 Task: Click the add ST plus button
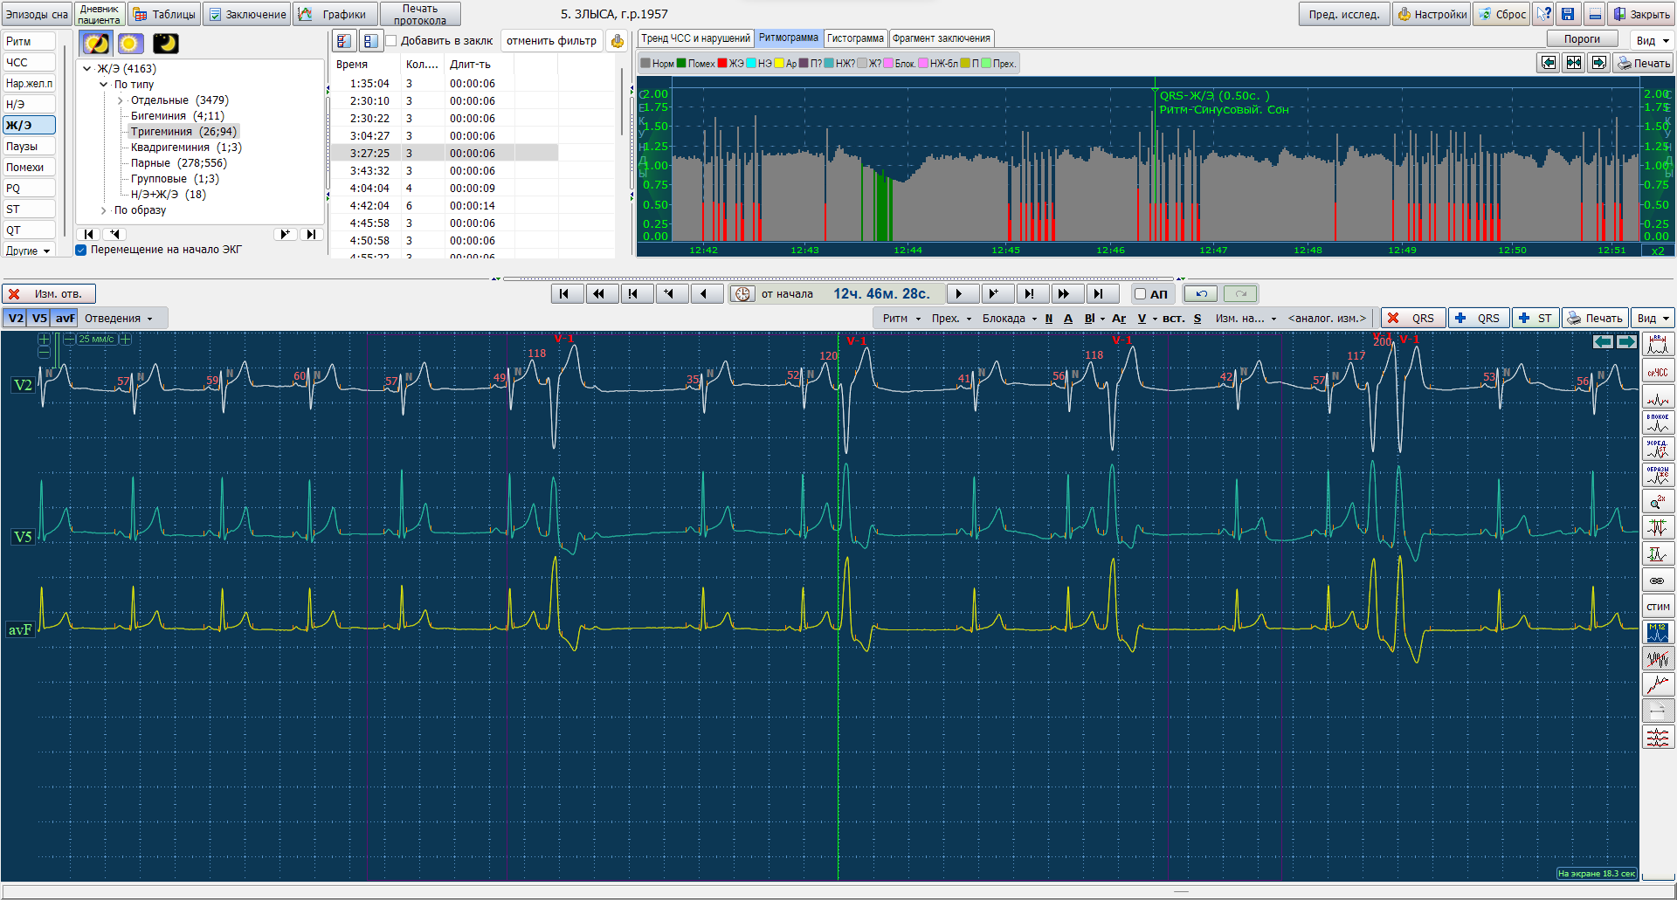coord(1536,319)
